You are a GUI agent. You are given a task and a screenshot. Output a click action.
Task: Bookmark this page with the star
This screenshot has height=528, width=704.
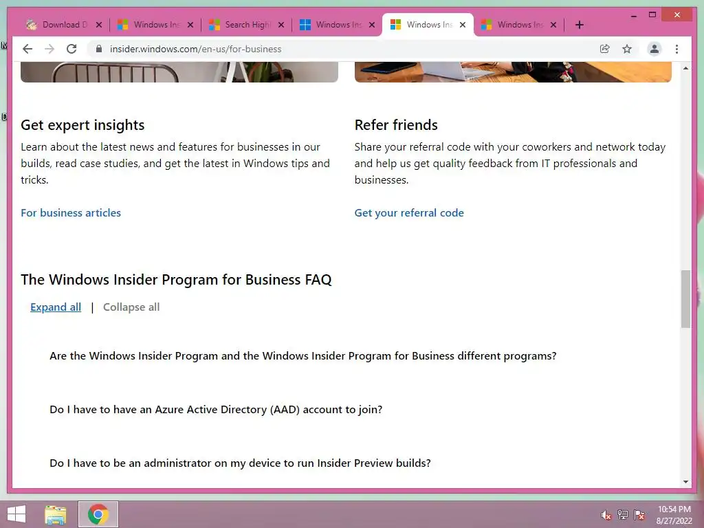pos(627,49)
